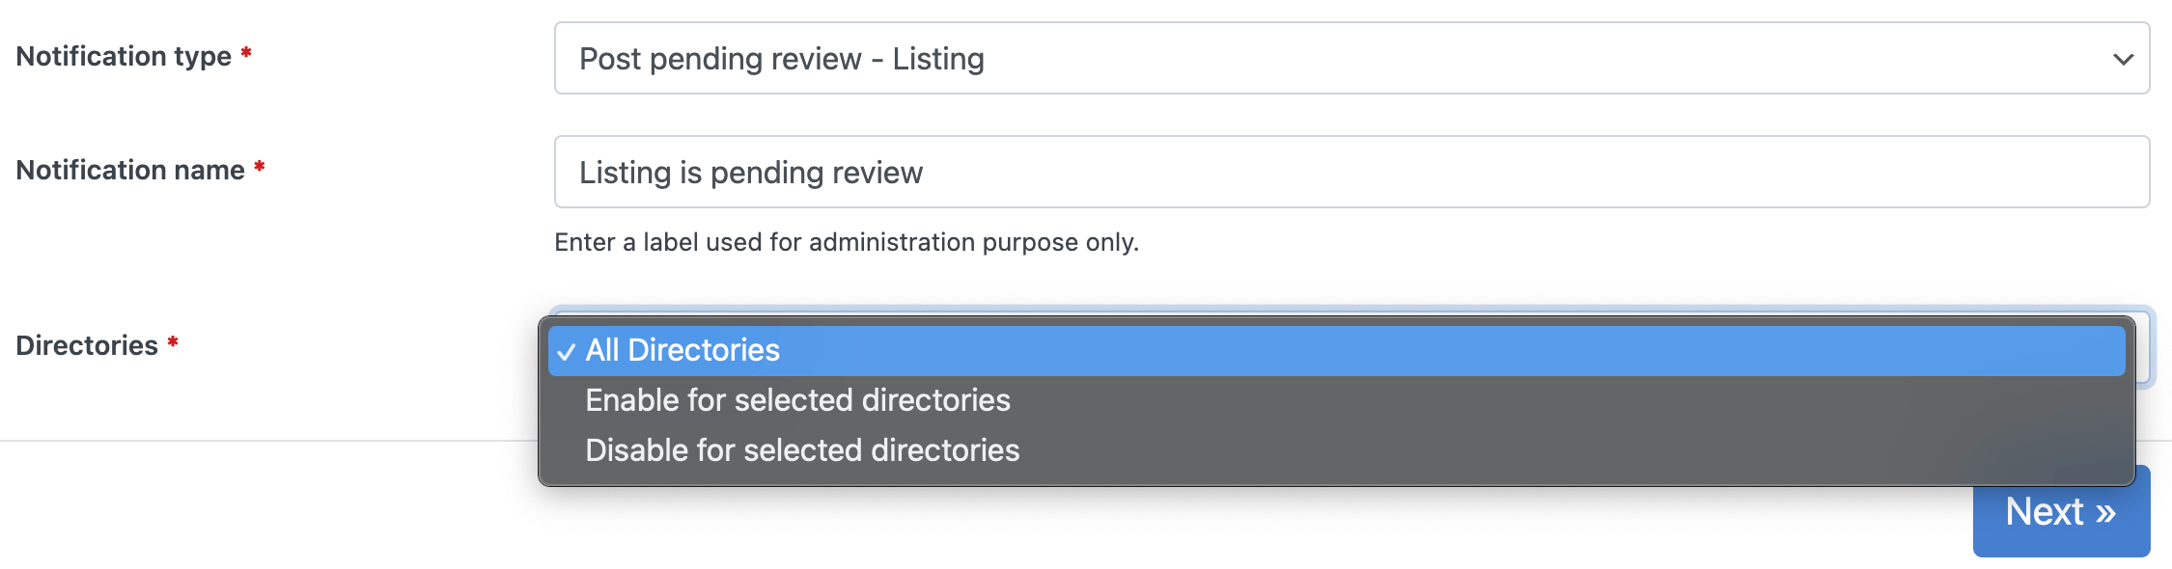Click the divider line above the Next button
This screenshot has width=2172, height=569.
point(270,441)
